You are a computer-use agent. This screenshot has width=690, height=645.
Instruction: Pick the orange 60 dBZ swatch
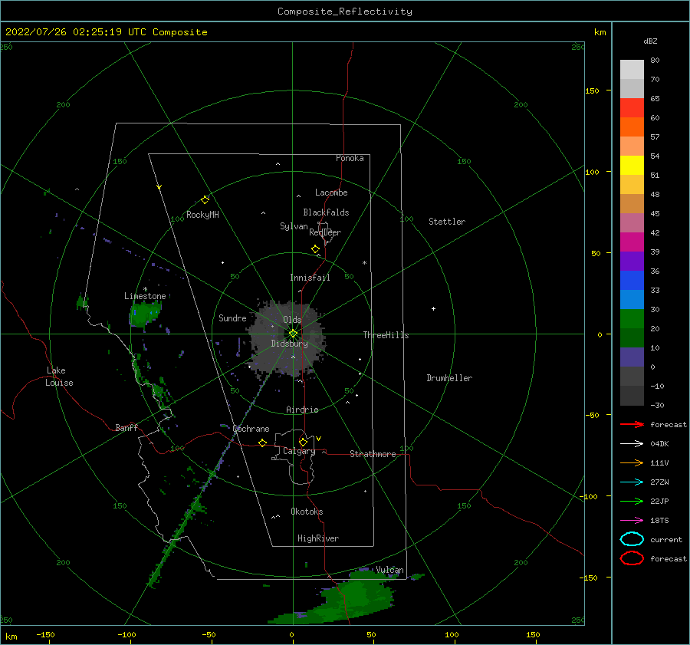click(632, 127)
